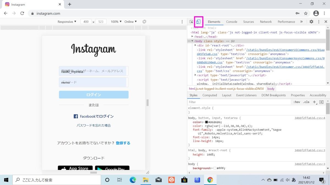Toggle the computed styles sidebar icon
330x185 pixels.
click(x=321, y=102)
